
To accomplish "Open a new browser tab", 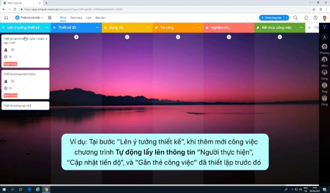I will click(47, 3).
